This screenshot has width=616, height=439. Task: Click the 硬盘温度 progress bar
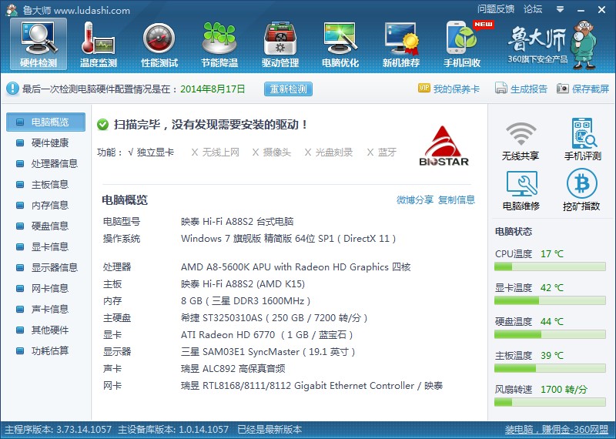tap(550, 335)
